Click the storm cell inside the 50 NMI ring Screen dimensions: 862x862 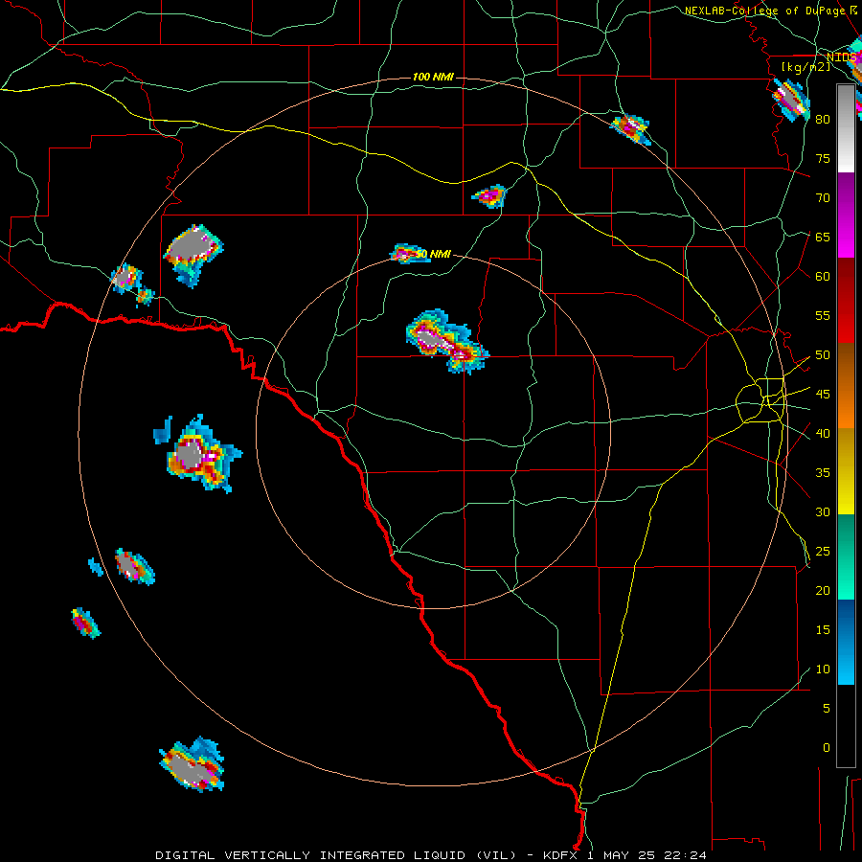click(446, 342)
